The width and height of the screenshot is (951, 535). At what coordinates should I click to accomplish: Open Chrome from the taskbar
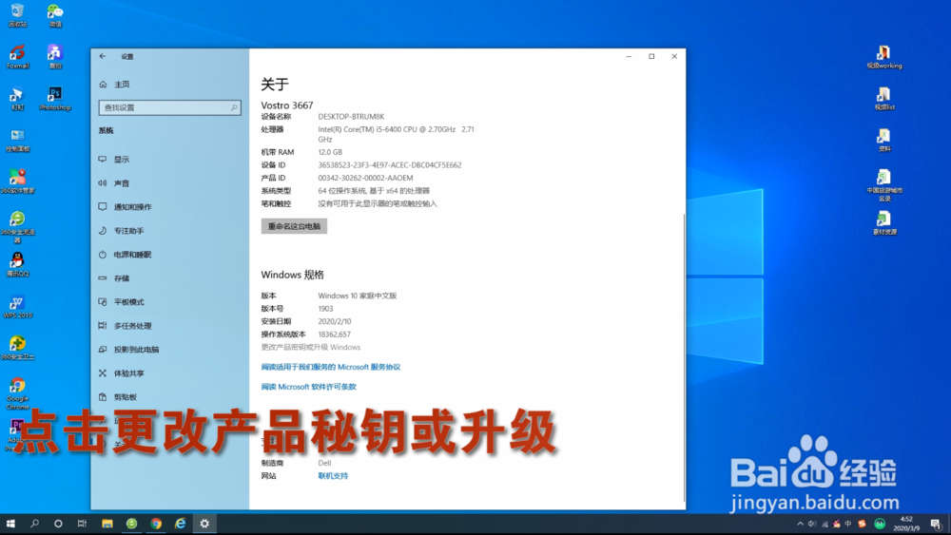[156, 524]
